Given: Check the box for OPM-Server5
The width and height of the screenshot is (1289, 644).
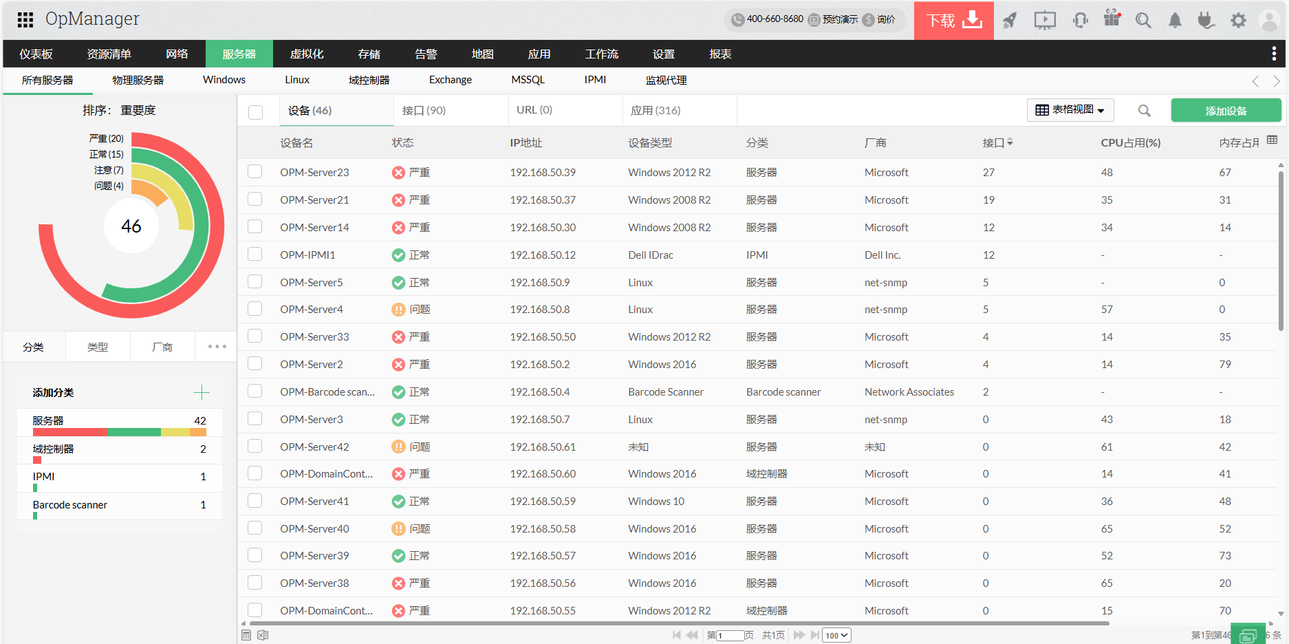Looking at the screenshot, I should coord(255,281).
